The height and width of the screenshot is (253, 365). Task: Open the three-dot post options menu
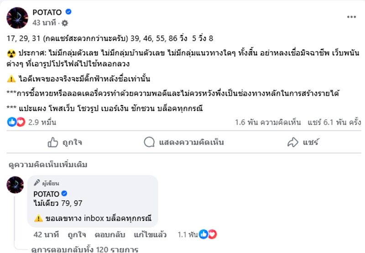tap(351, 17)
